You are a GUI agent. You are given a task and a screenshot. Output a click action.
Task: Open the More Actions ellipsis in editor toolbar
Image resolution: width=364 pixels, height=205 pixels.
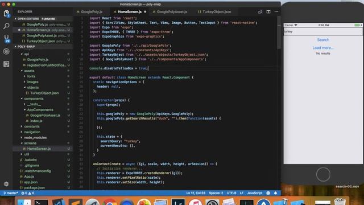click(x=276, y=11)
